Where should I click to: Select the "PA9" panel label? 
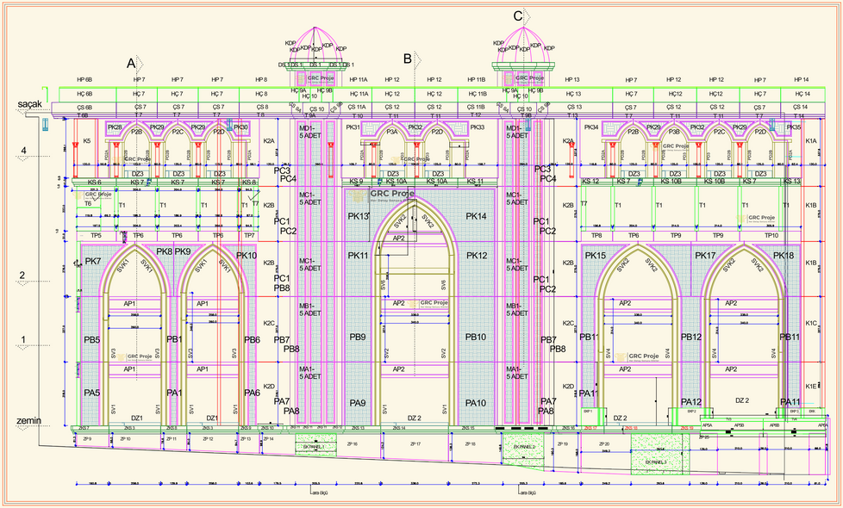(358, 403)
